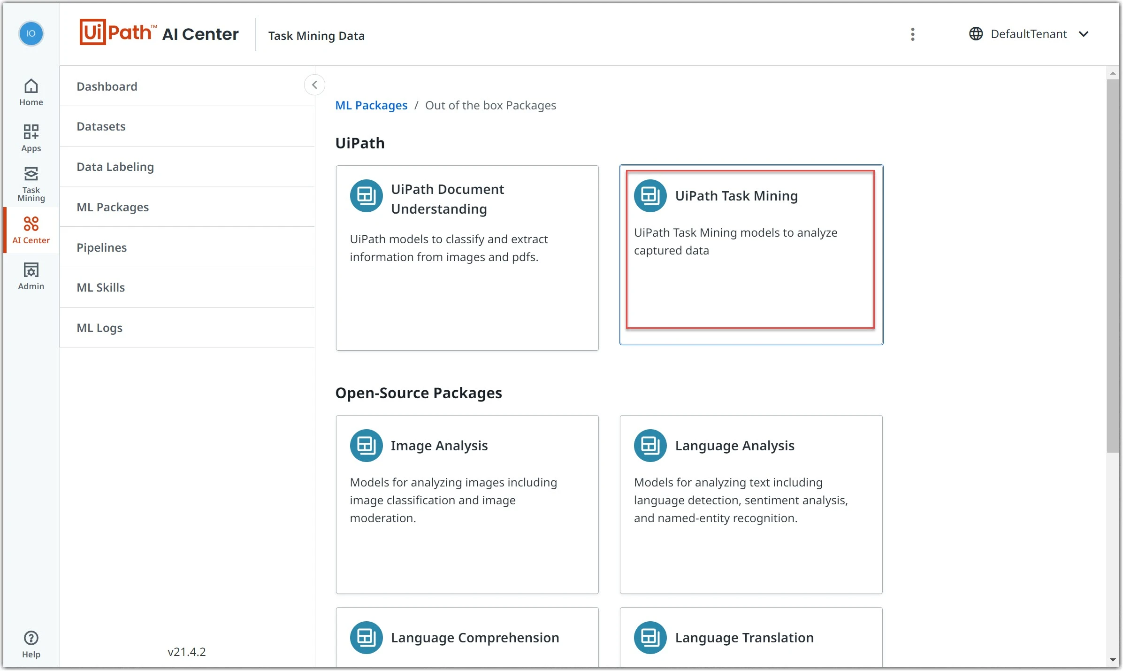Open the Language Analysis card title
The height and width of the screenshot is (671, 1123).
(734, 446)
